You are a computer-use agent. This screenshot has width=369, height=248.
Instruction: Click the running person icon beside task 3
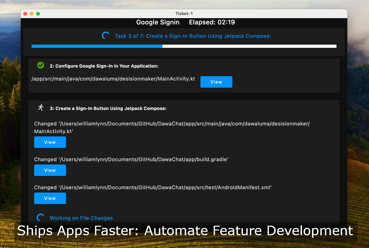(41, 108)
